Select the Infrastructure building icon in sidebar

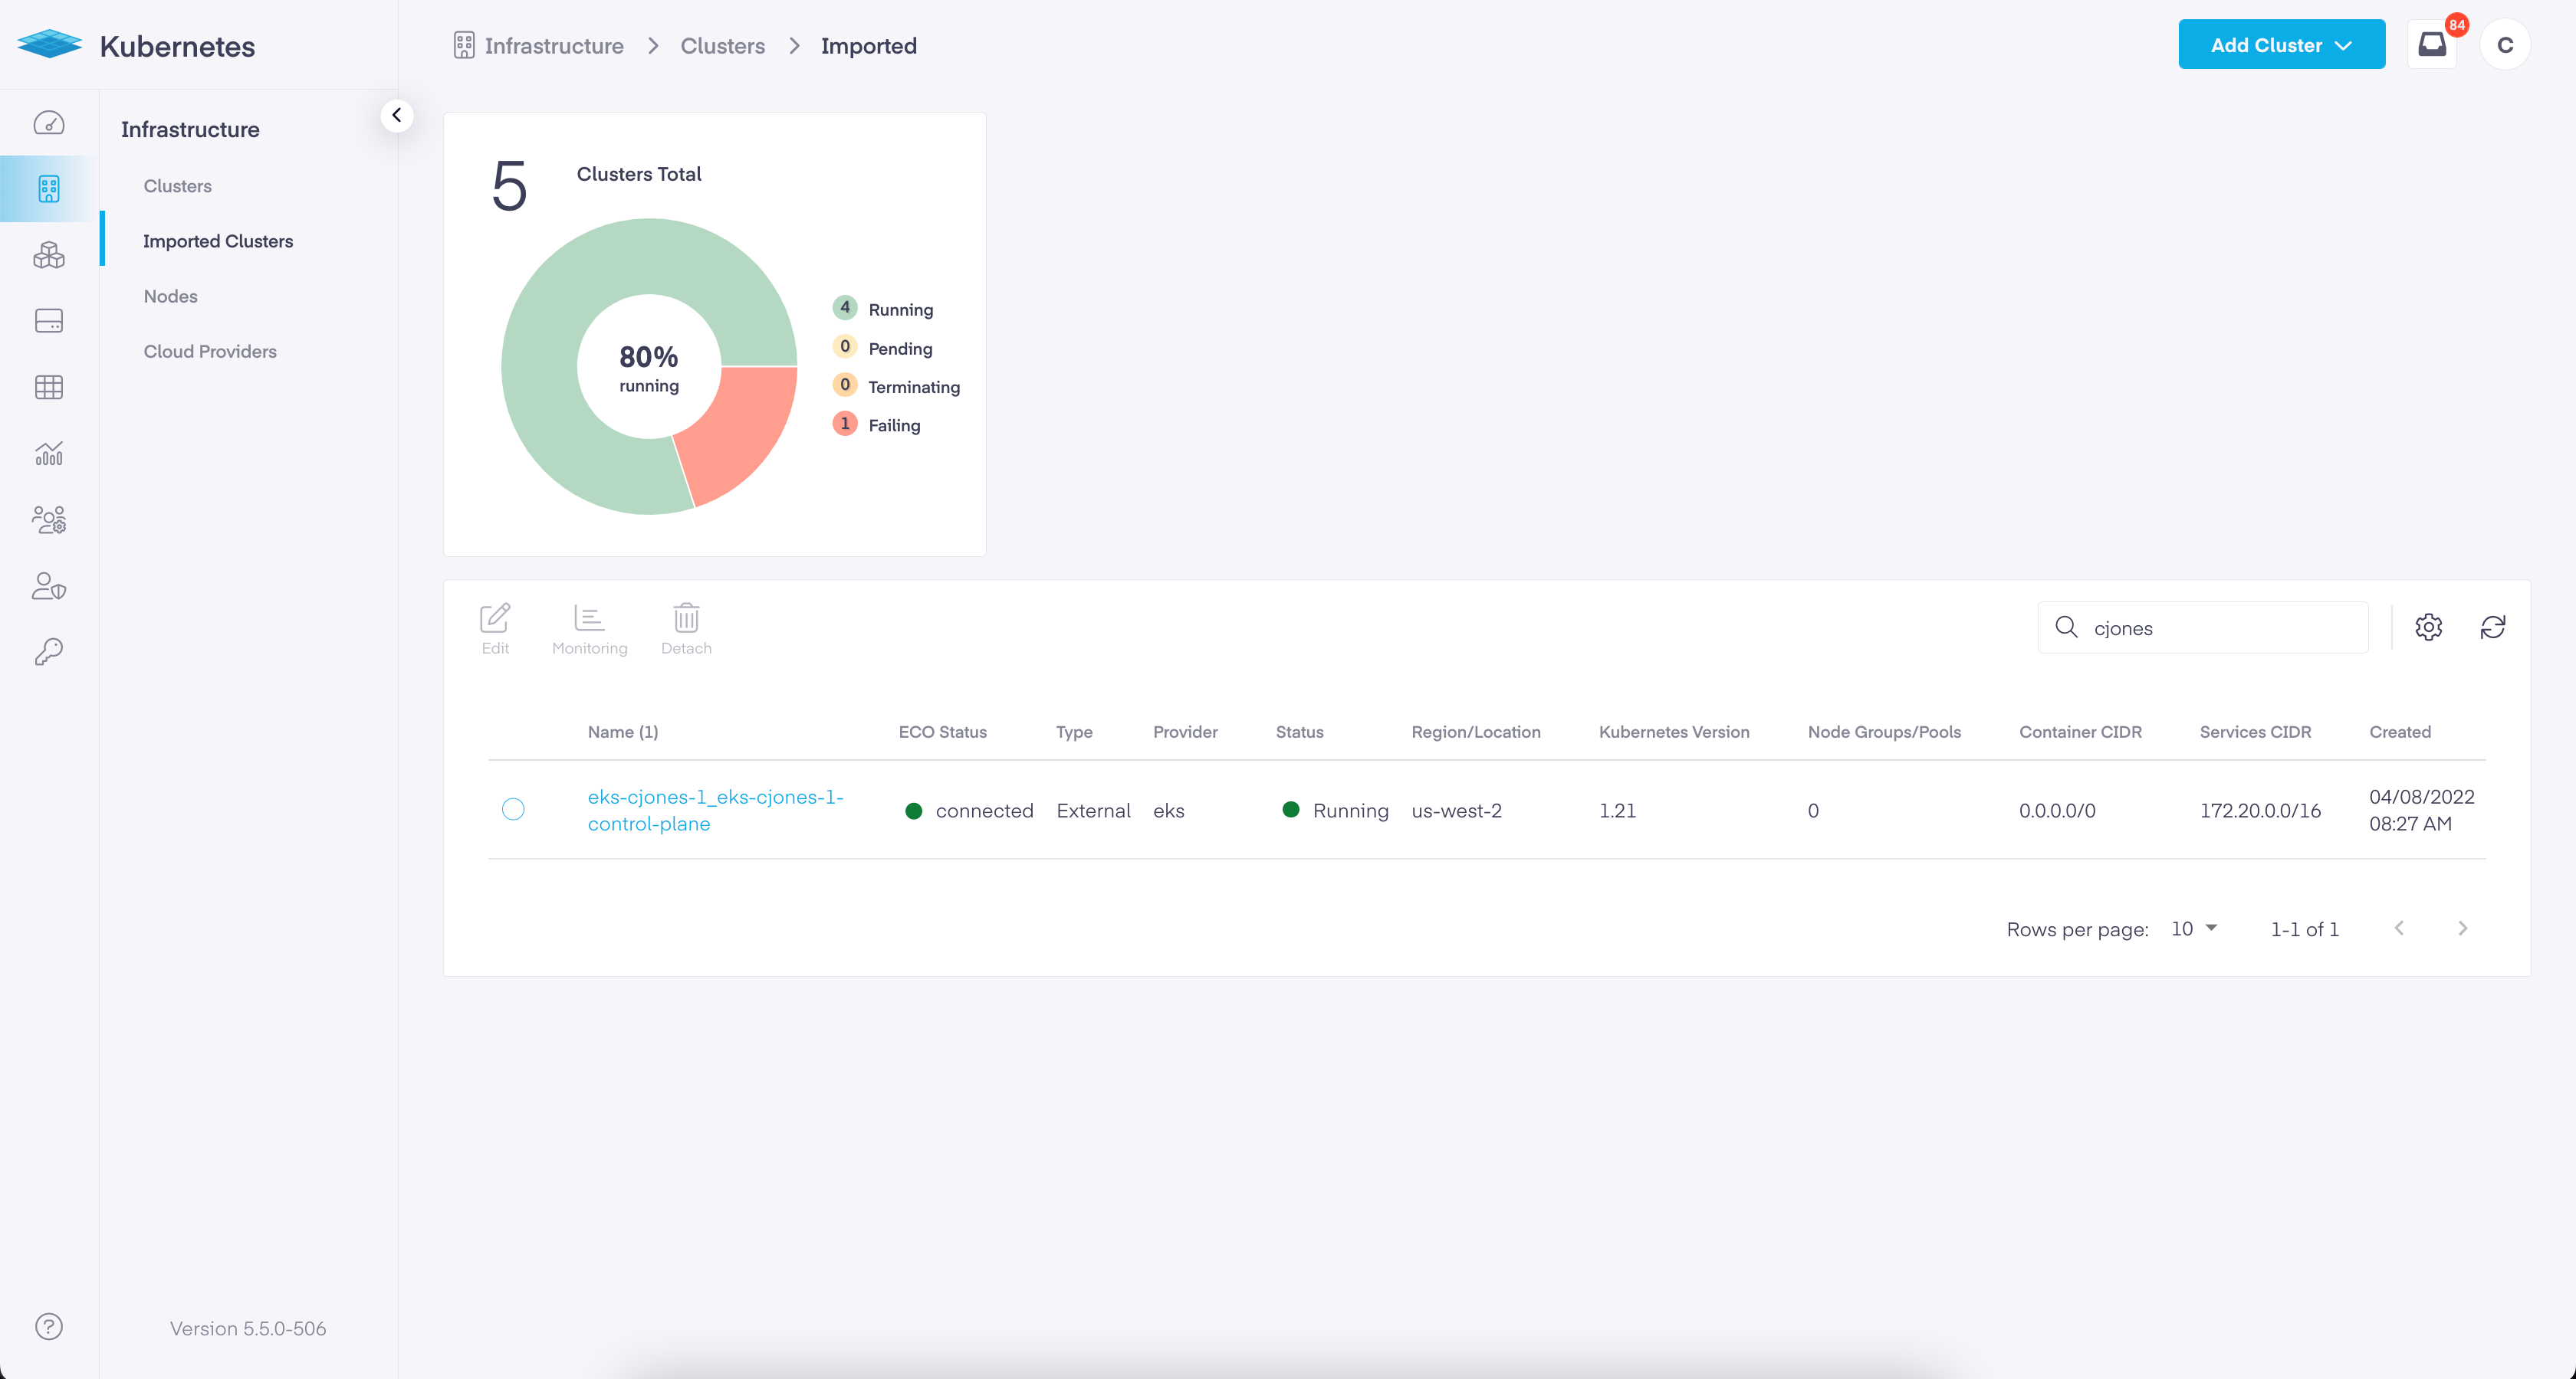click(49, 189)
